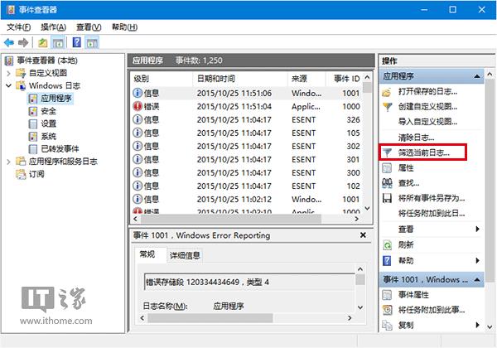
Task: Click 导入自定义视图... action
Action: [427, 122]
